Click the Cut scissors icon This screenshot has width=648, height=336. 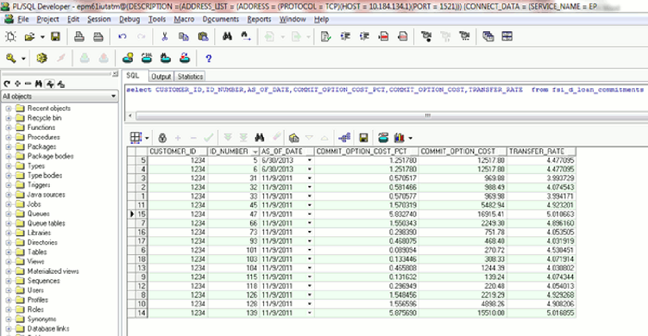(x=165, y=37)
